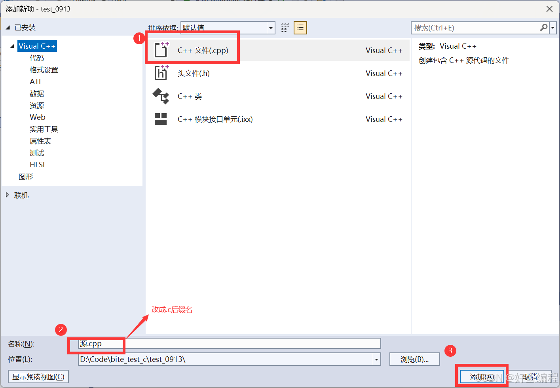The height and width of the screenshot is (388, 560).
Task: Open the 排序依据 默认值 dropdown
Action: 271,28
